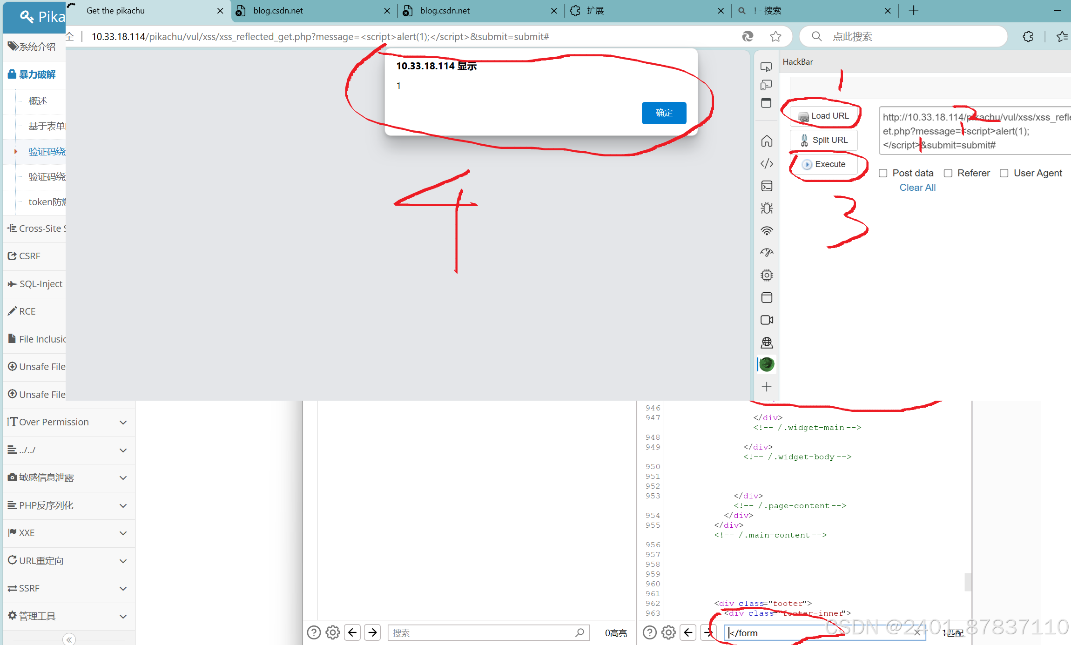Confirm the alert dialog with 确定 button
The image size is (1071, 645).
tap(664, 113)
